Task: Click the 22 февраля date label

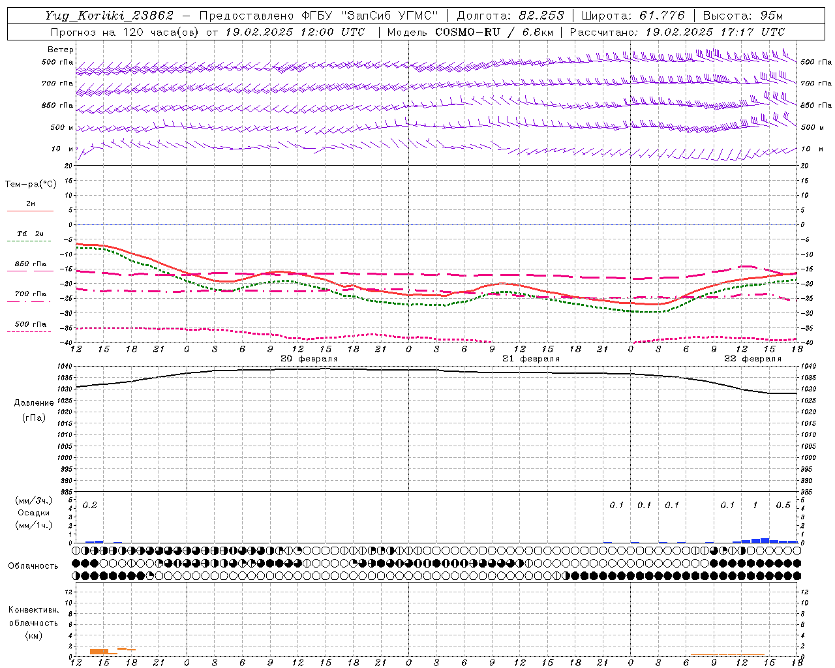Action: click(x=753, y=359)
